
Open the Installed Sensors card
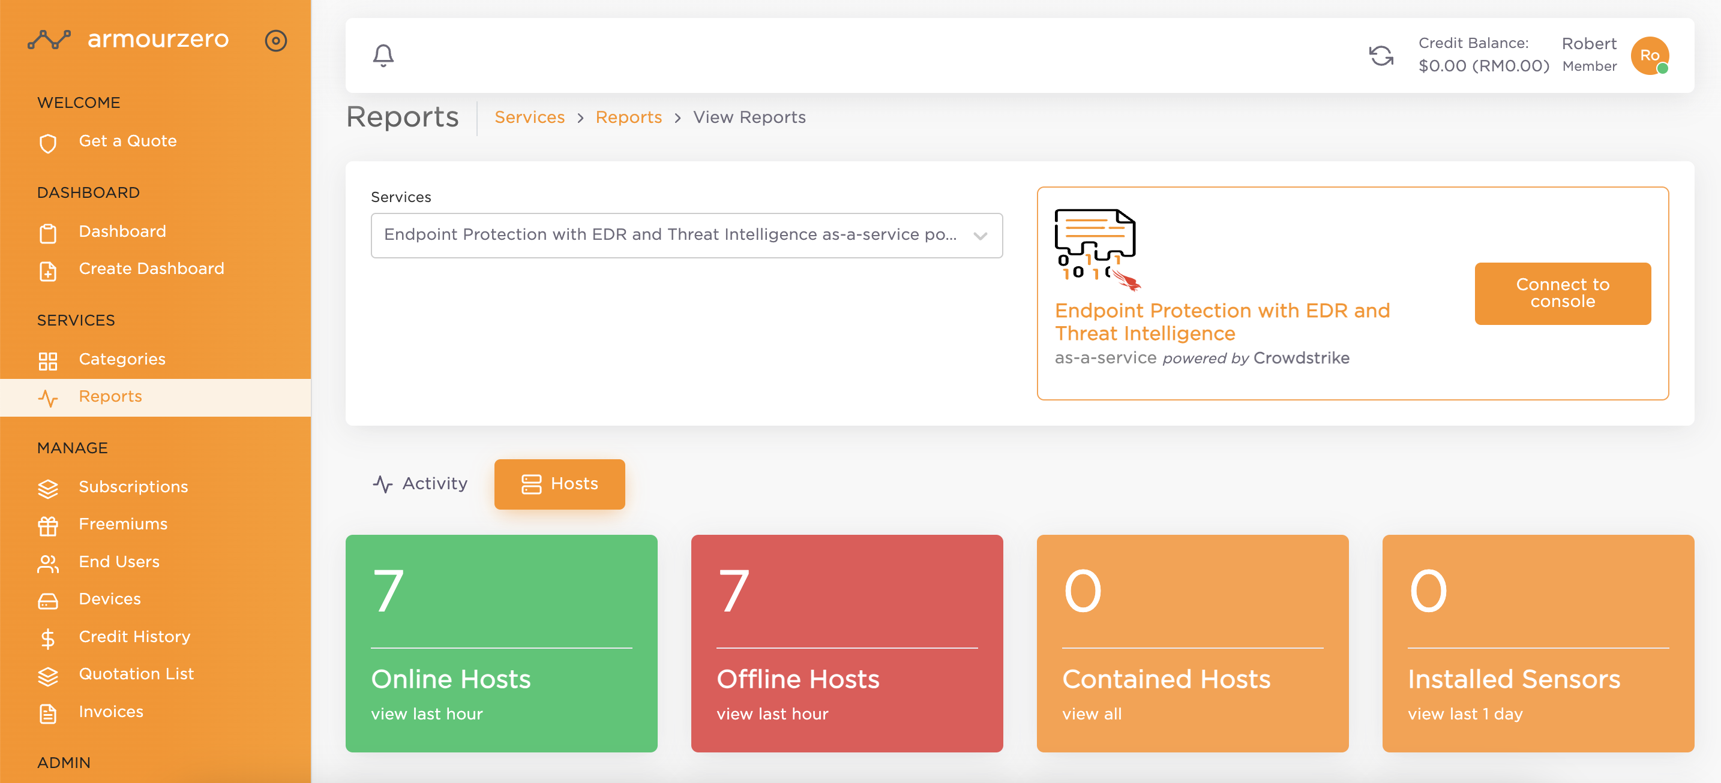coord(1538,643)
